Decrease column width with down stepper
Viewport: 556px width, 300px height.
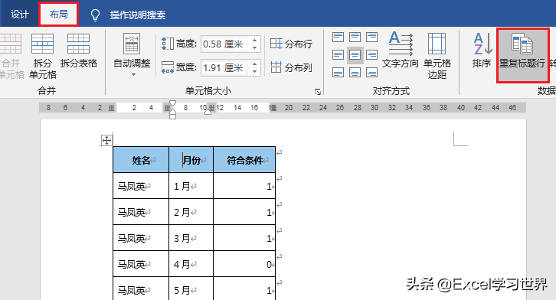pos(254,71)
